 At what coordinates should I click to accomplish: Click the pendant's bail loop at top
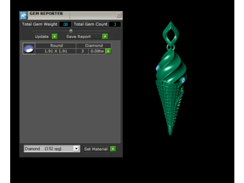(x=171, y=35)
